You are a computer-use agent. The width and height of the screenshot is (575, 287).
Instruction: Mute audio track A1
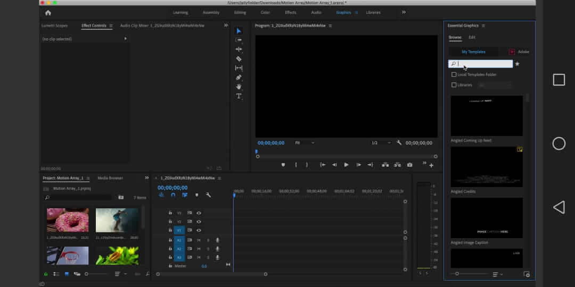[x=199, y=240]
